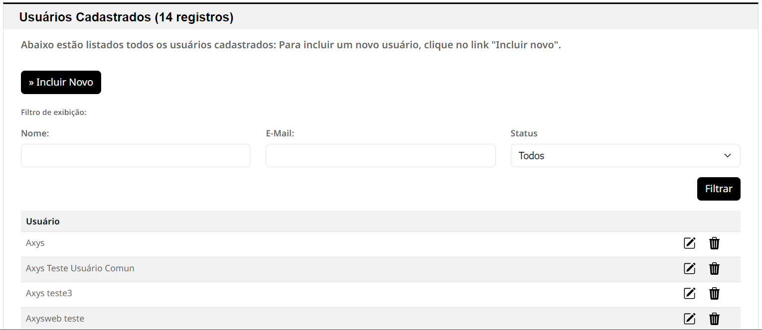
Task: Focus the E-Mail filter field
Action: pos(381,156)
